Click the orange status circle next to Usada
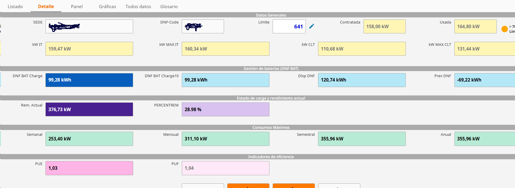 (505, 29)
